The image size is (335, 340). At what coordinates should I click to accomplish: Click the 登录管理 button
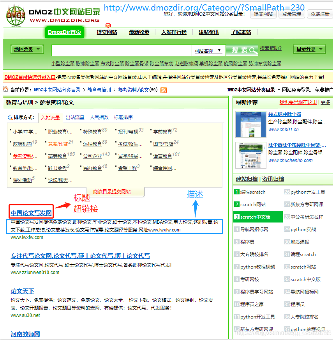(x=291, y=14)
